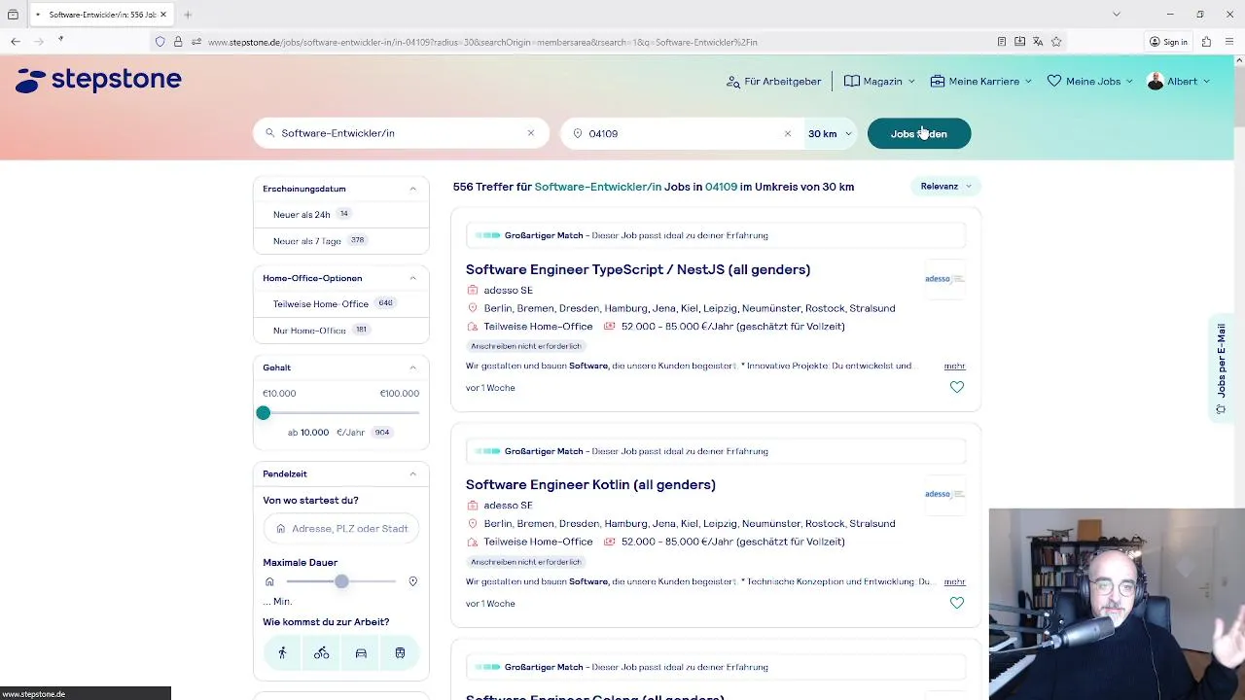
Task: Open the Albert account menu
Action: (1179, 82)
